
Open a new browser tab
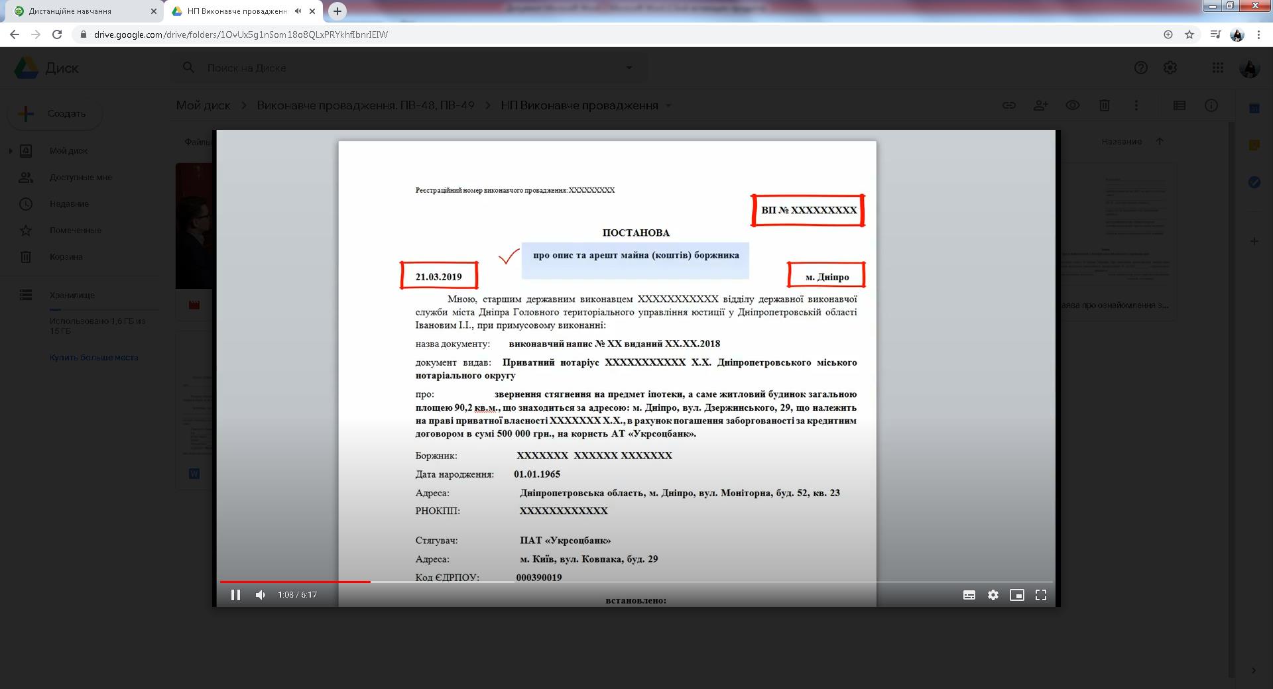click(337, 11)
